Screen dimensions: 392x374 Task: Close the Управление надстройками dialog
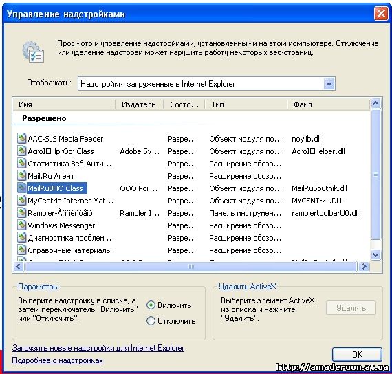pos(381,13)
